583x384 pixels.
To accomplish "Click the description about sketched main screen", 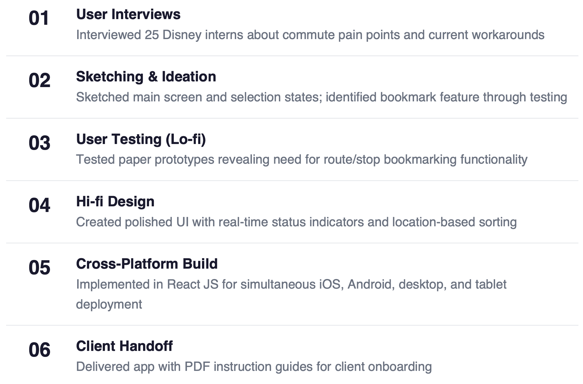I will pos(321,97).
